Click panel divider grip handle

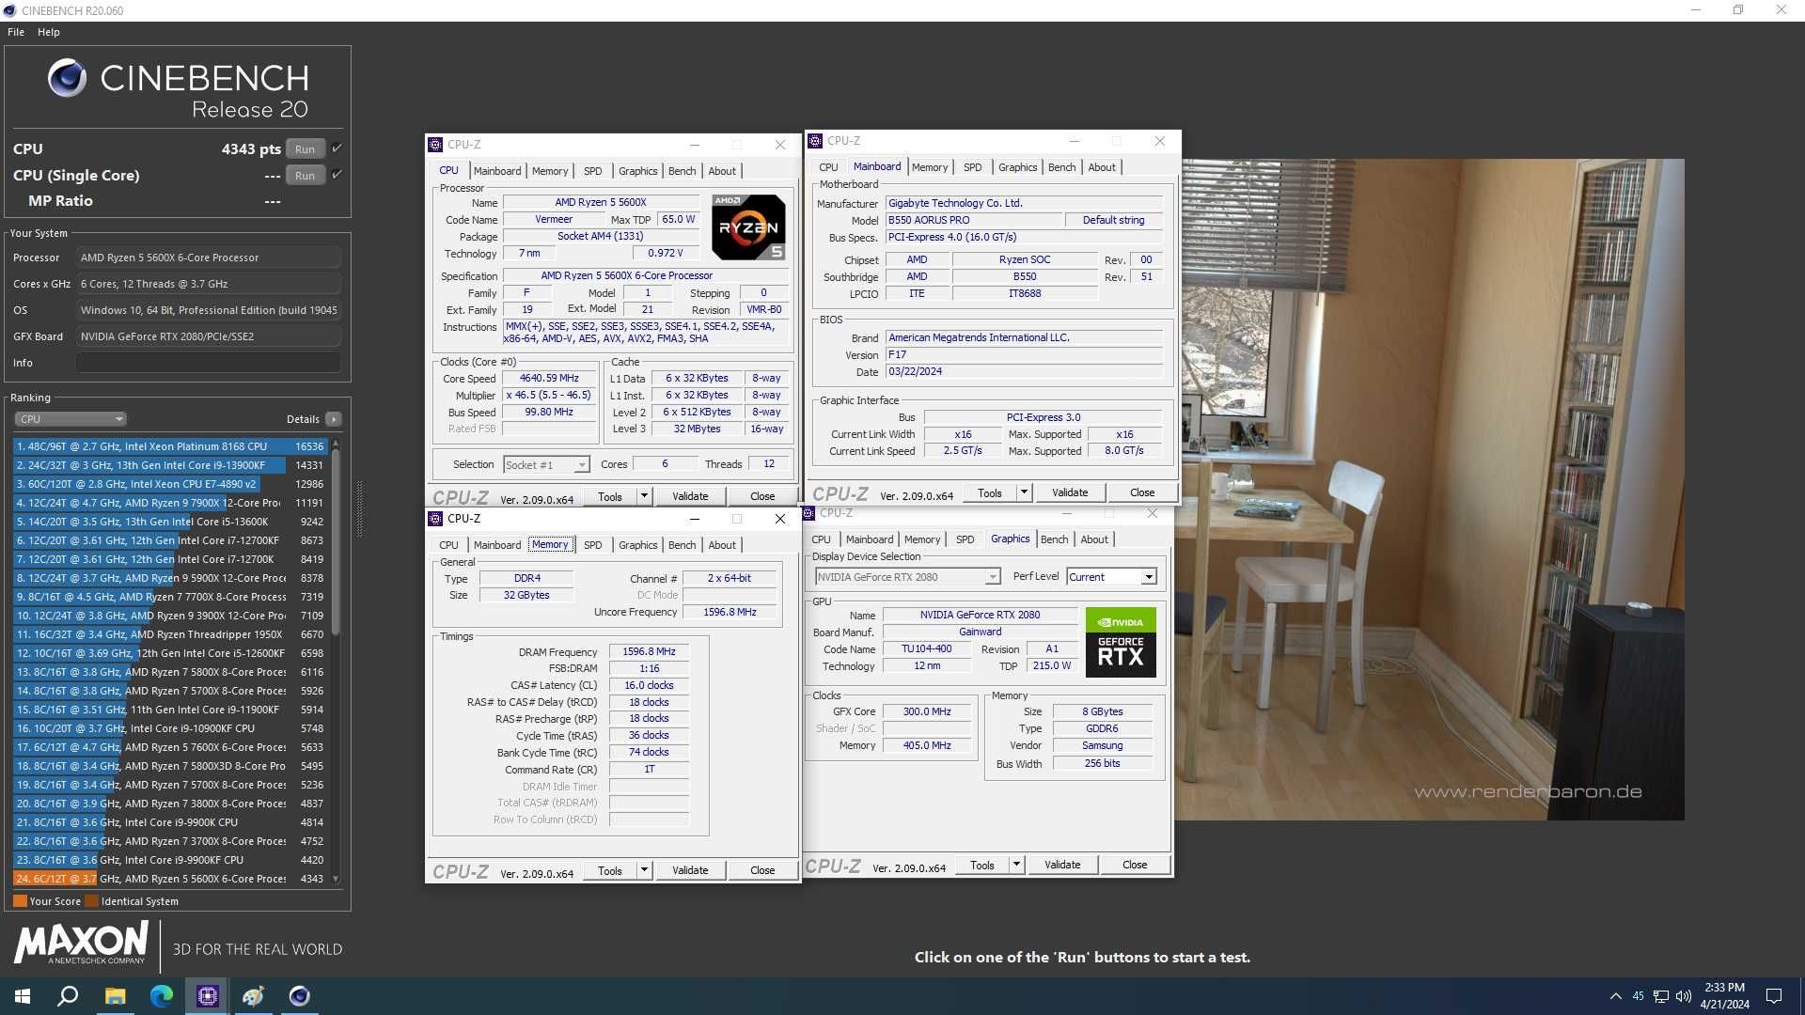pos(359,508)
